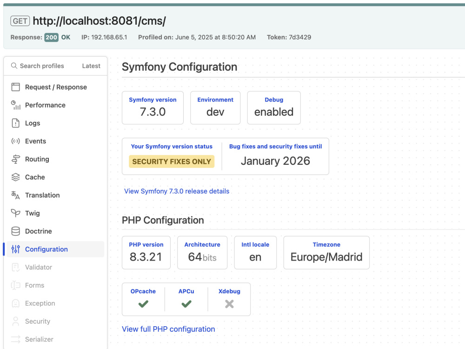Click the Xdebug gray cross mark

point(229,304)
